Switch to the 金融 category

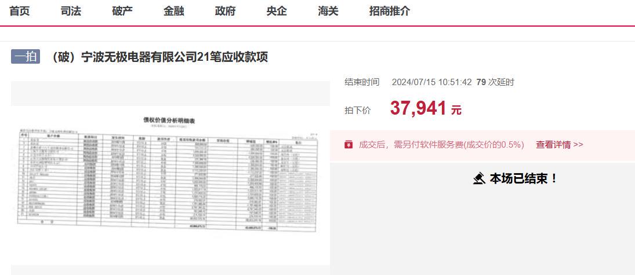174,12
